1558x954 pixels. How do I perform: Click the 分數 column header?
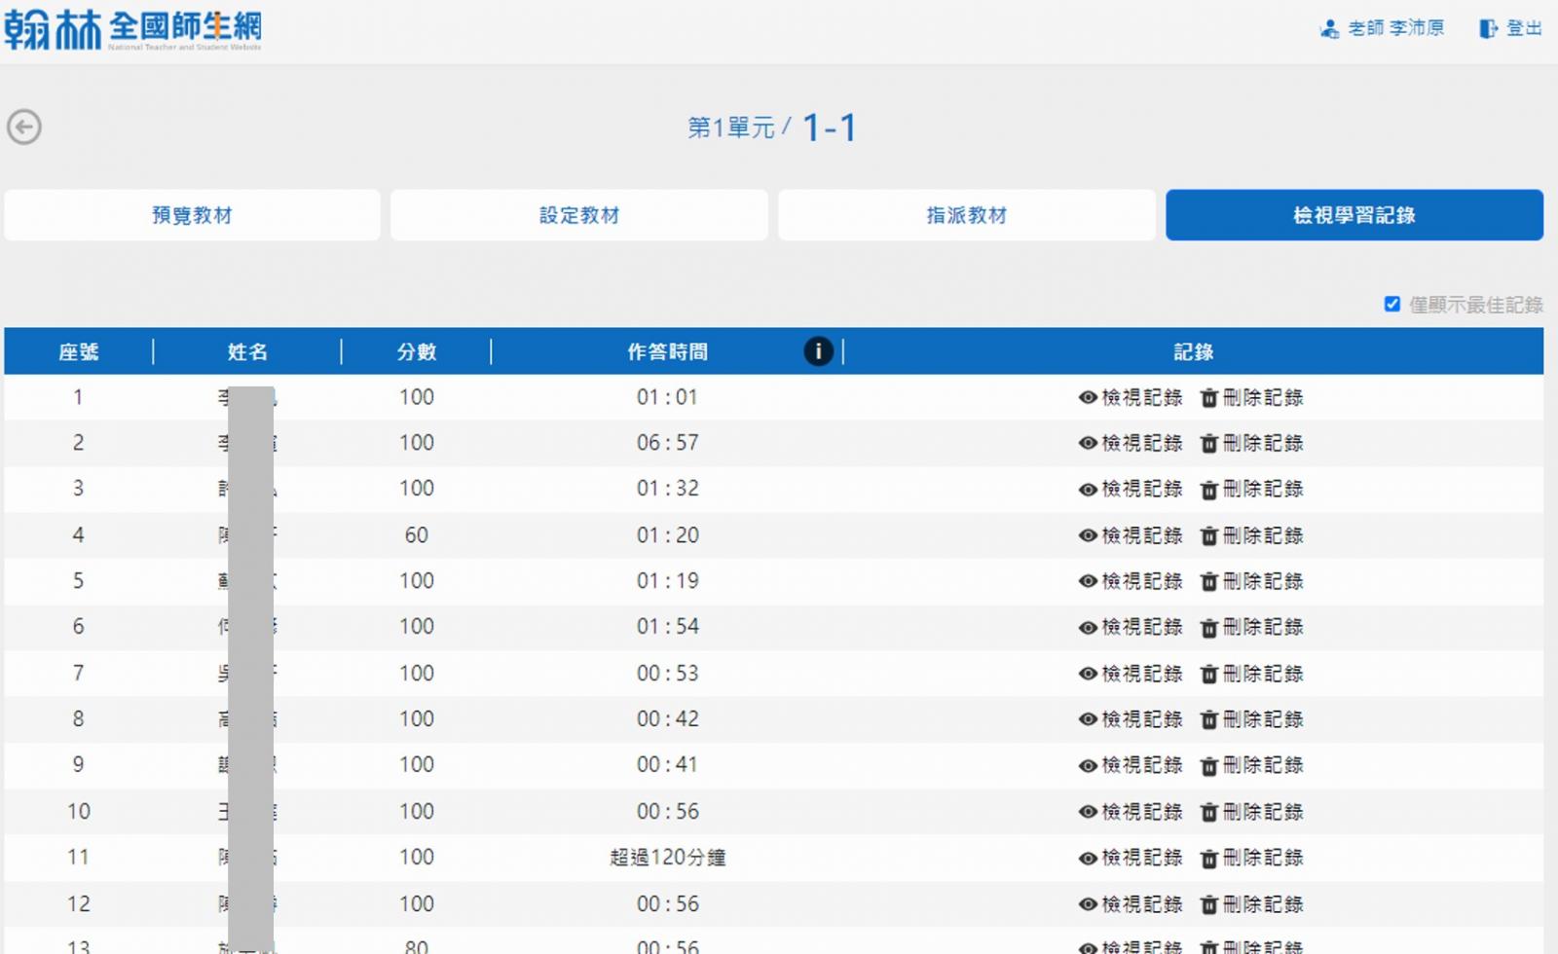417,352
